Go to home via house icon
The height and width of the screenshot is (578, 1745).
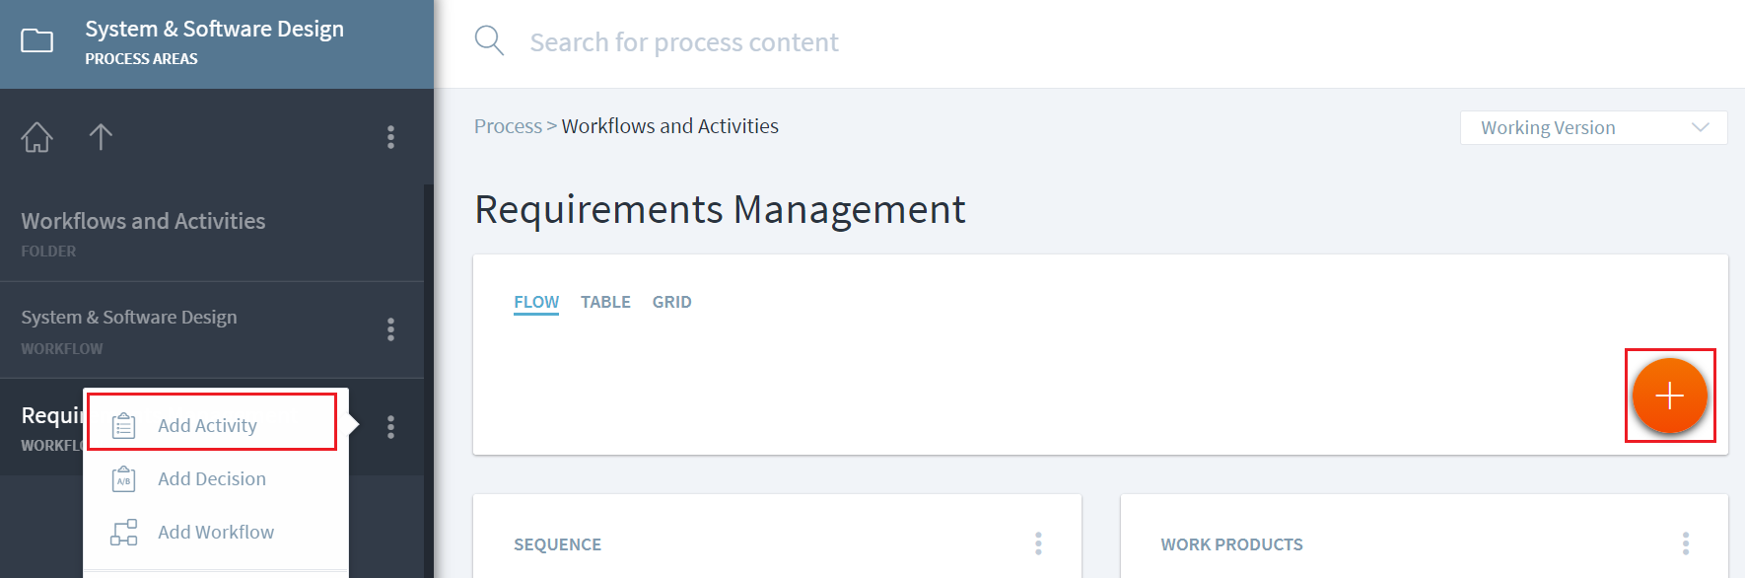(x=37, y=137)
